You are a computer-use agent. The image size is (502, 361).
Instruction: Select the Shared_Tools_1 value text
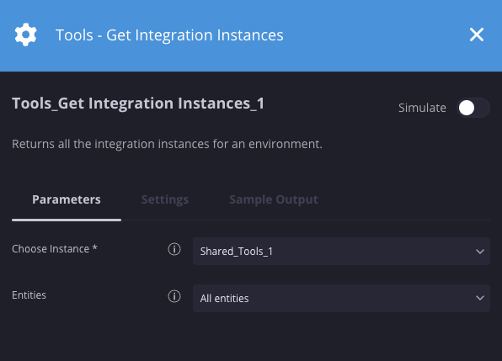tap(237, 252)
